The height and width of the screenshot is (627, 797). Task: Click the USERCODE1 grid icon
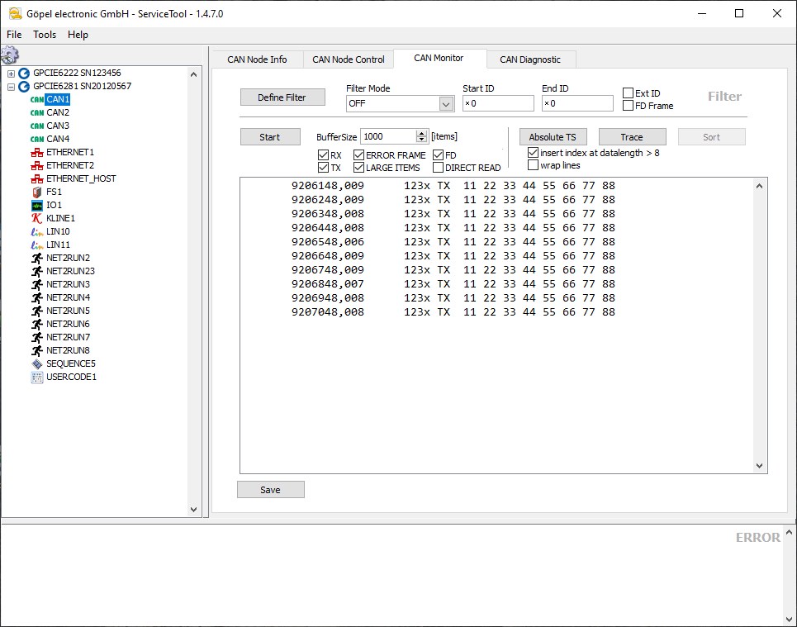point(37,378)
